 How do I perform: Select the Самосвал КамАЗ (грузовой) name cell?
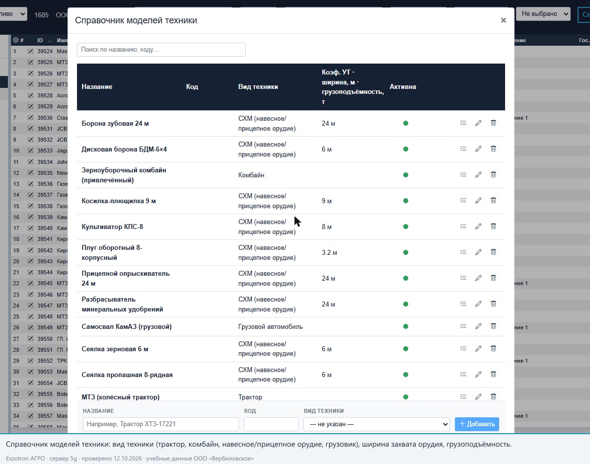click(127, 327)
